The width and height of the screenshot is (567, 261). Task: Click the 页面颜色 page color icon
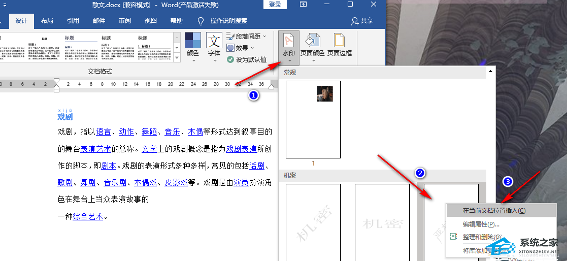click(313, 41)
